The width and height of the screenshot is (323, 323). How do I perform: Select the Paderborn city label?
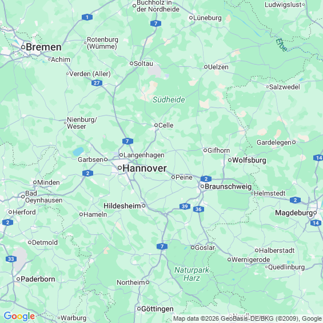38,279
